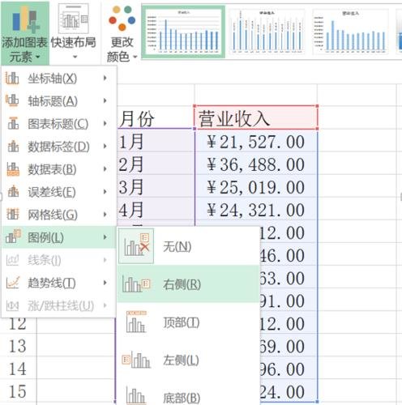402x405 pixels.
Task: Select the 1月 cell
Action: point(156,141)
